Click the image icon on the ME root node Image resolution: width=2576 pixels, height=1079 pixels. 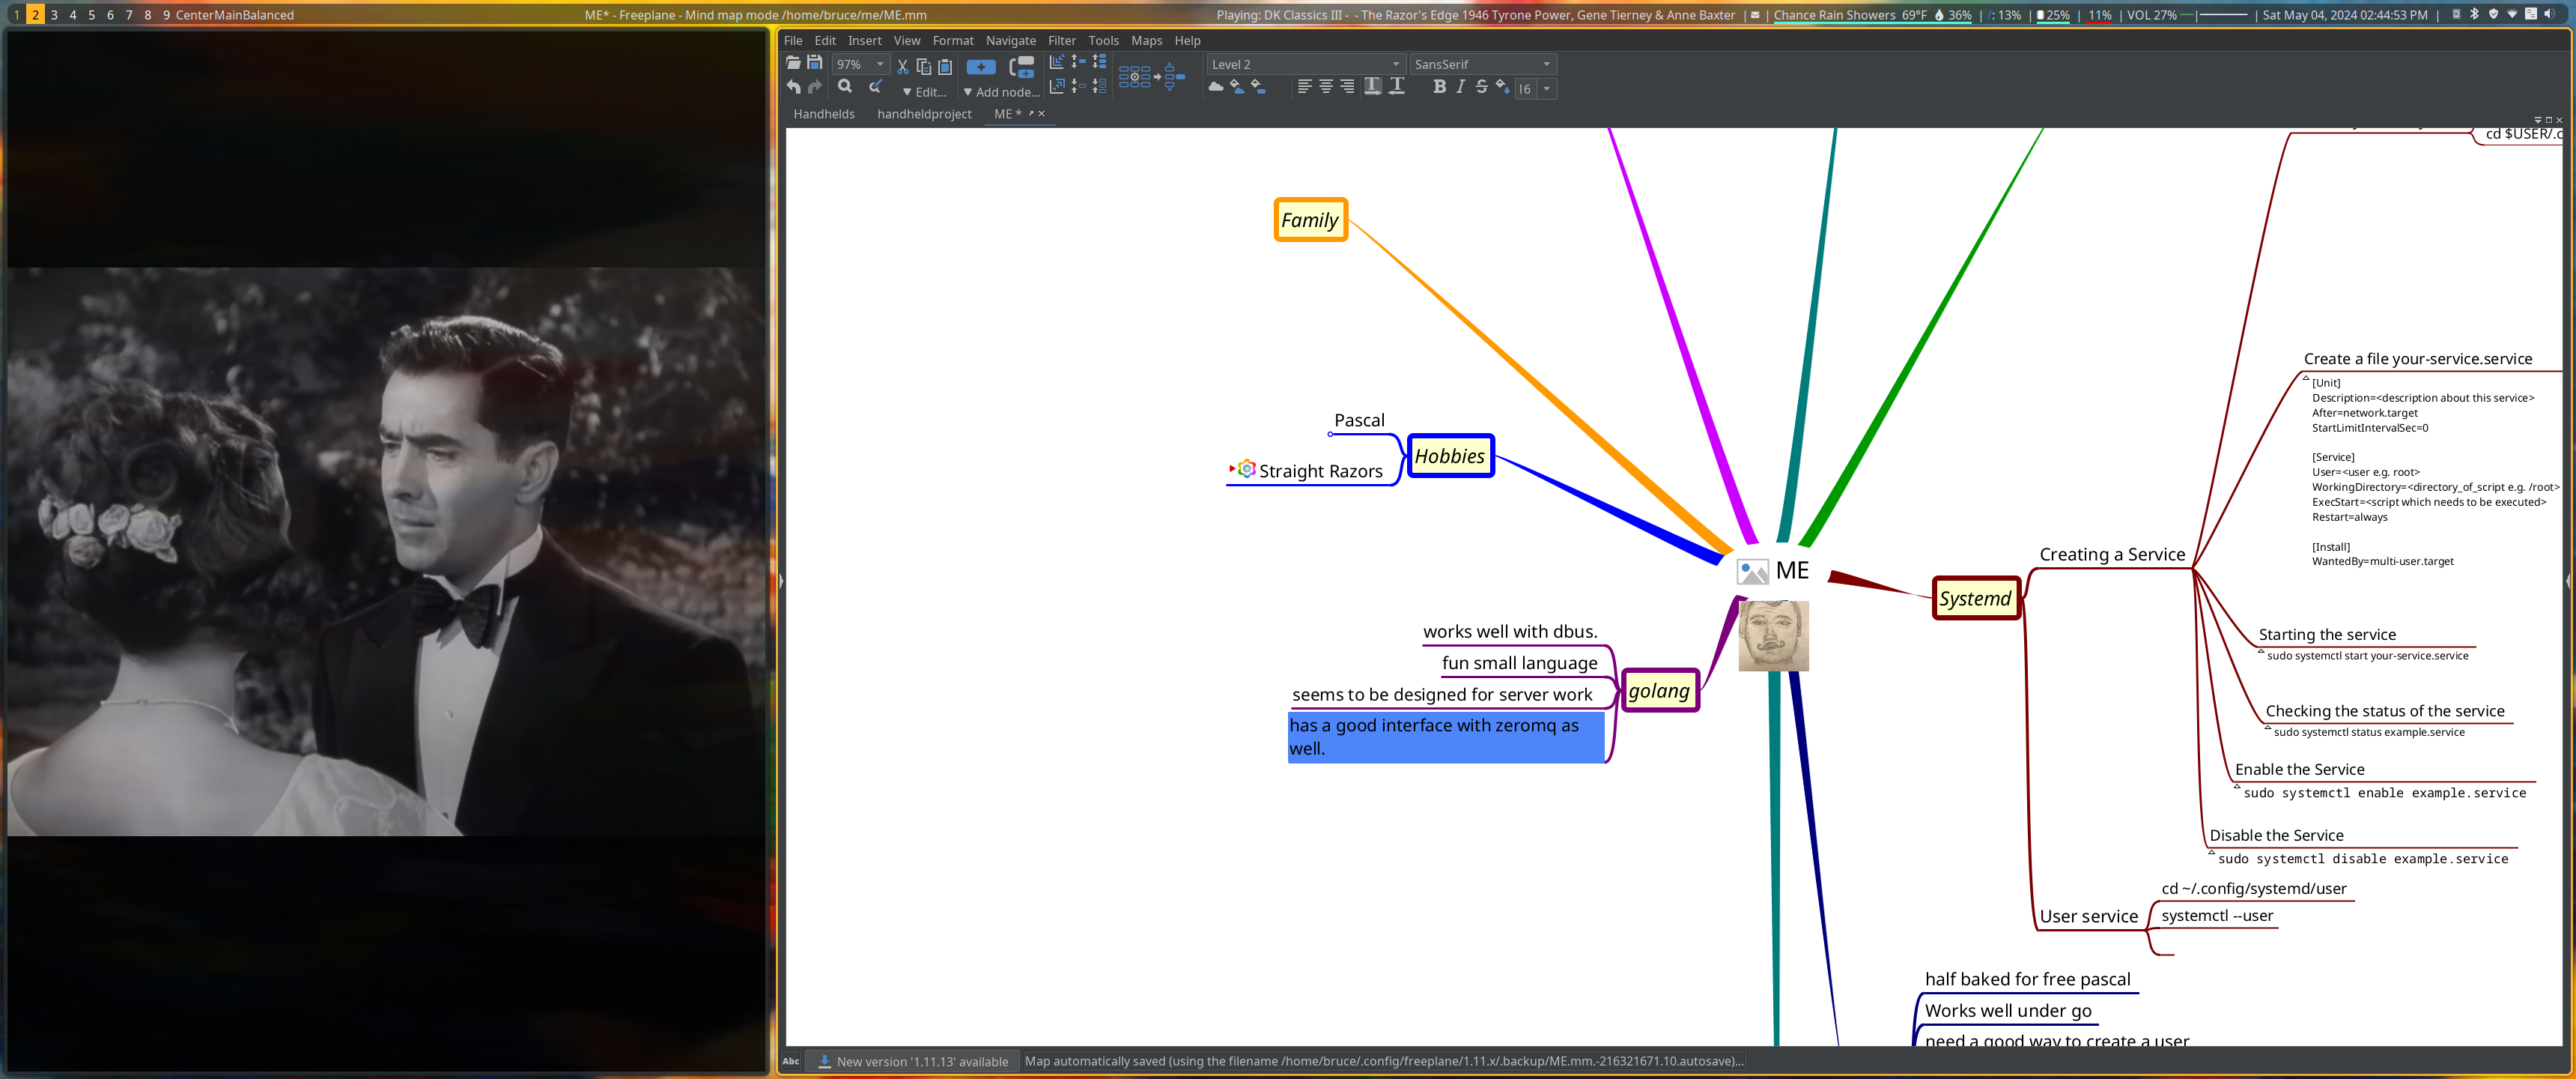(x=1752, y=572)
